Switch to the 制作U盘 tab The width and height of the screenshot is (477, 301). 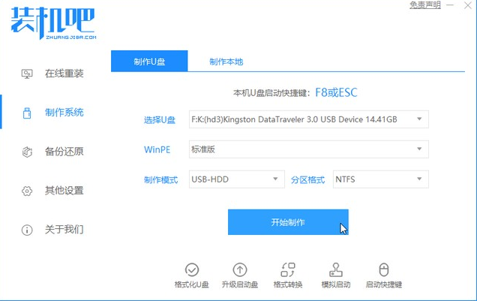coord(149,62)
